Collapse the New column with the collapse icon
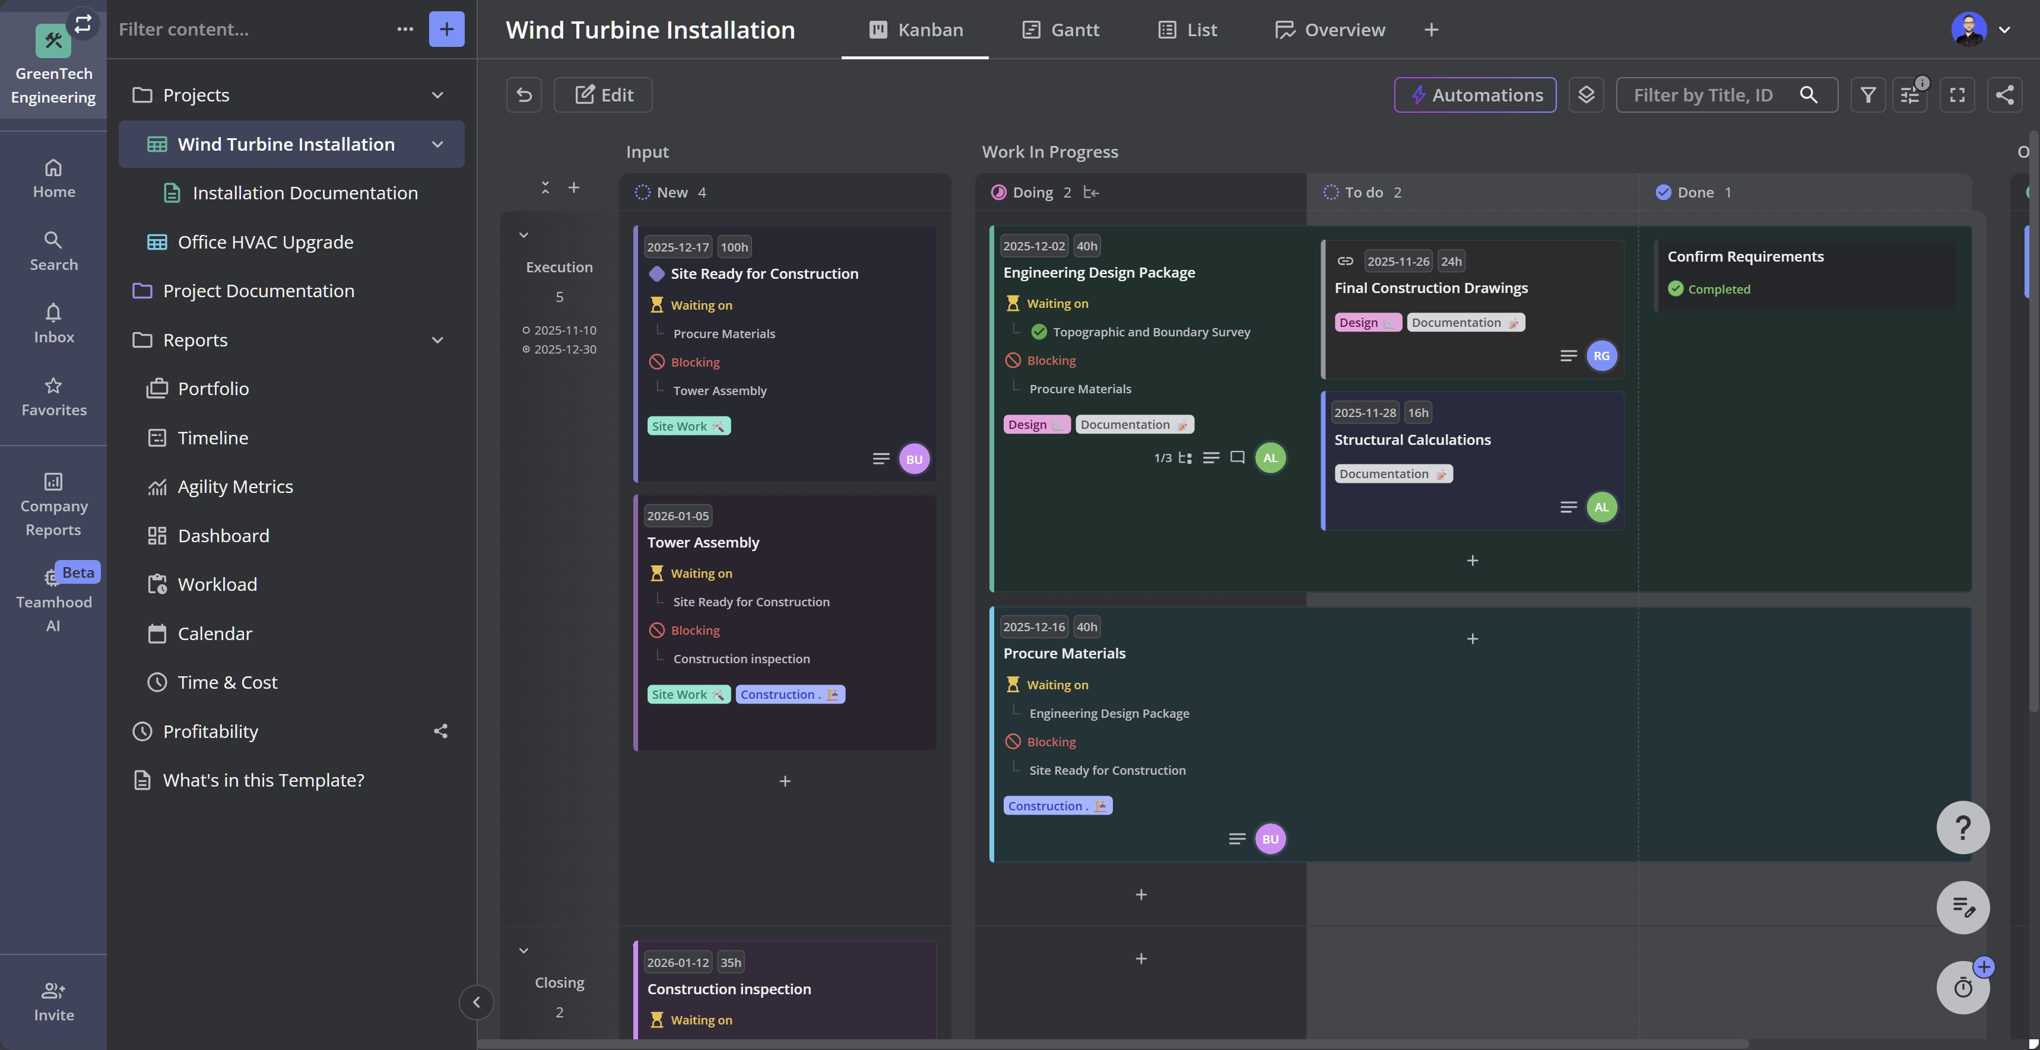This screenshot has width=2040, height=1050. click(545, 187)
